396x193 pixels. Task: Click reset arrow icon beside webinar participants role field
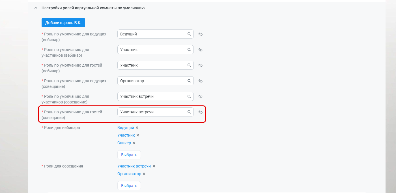pyautogui.click(x=201, y=50)
